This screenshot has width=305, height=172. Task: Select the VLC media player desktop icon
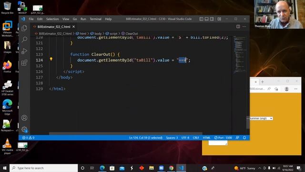(8, 146)
